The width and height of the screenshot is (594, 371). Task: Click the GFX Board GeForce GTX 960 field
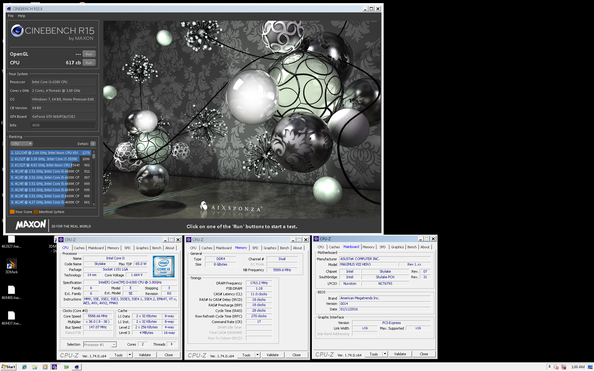[x=63, y=117]
